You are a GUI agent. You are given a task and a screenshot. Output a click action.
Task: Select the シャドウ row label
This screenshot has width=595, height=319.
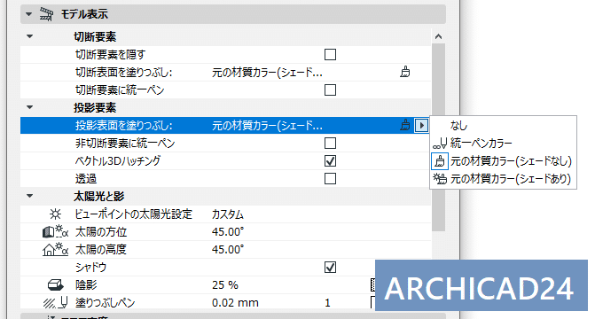pyautogui.click(x=91, y=267)
